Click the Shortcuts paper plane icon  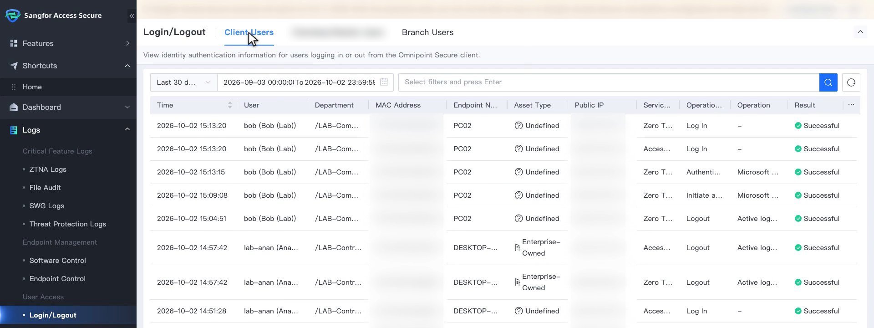click(14, 66)
